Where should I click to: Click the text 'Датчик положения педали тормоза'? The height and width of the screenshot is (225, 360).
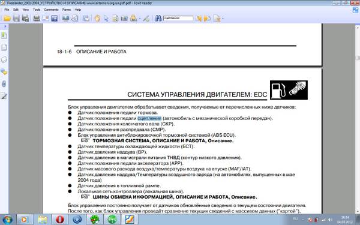[118, 113]
